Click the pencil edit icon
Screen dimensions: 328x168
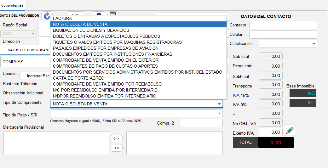click(290, 130)
